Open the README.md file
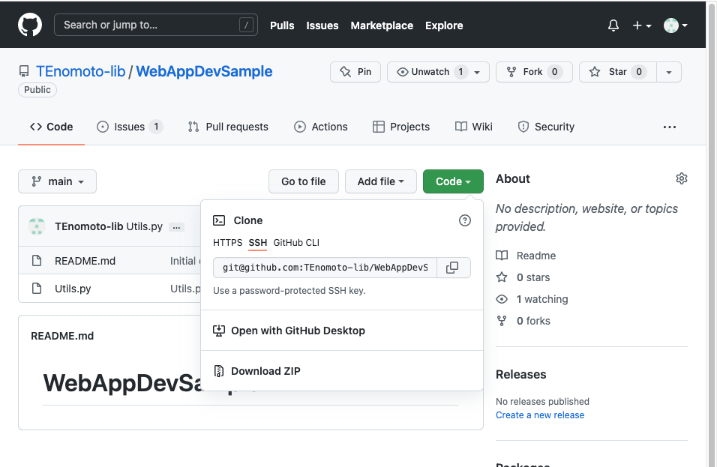717x467 pixels. click(x=85, y=261)
